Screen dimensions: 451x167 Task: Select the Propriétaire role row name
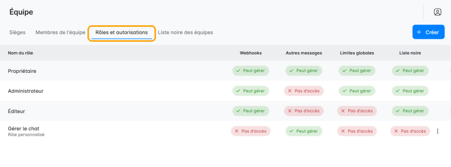pyautogui.click(x=22, y=71)
